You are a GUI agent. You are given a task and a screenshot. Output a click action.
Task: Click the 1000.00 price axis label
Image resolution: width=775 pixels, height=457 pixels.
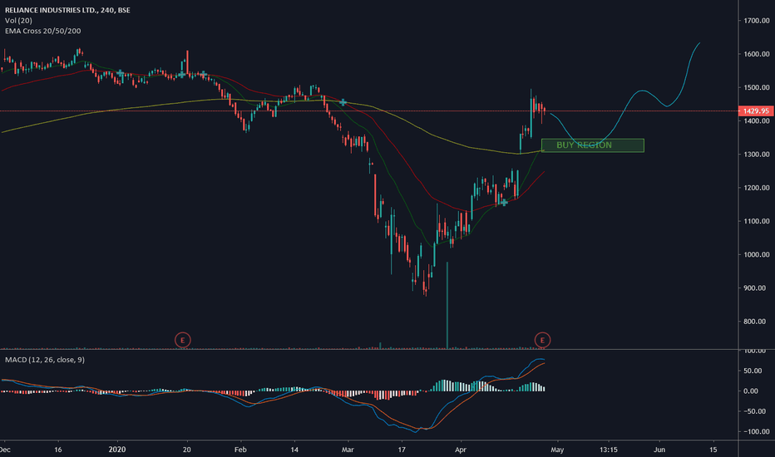[x=757, y=254]
